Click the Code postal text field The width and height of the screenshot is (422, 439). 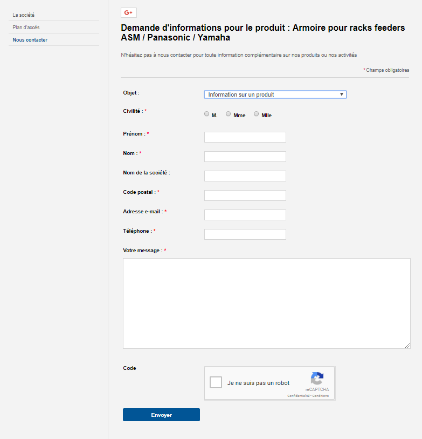(x=245, y=195)
